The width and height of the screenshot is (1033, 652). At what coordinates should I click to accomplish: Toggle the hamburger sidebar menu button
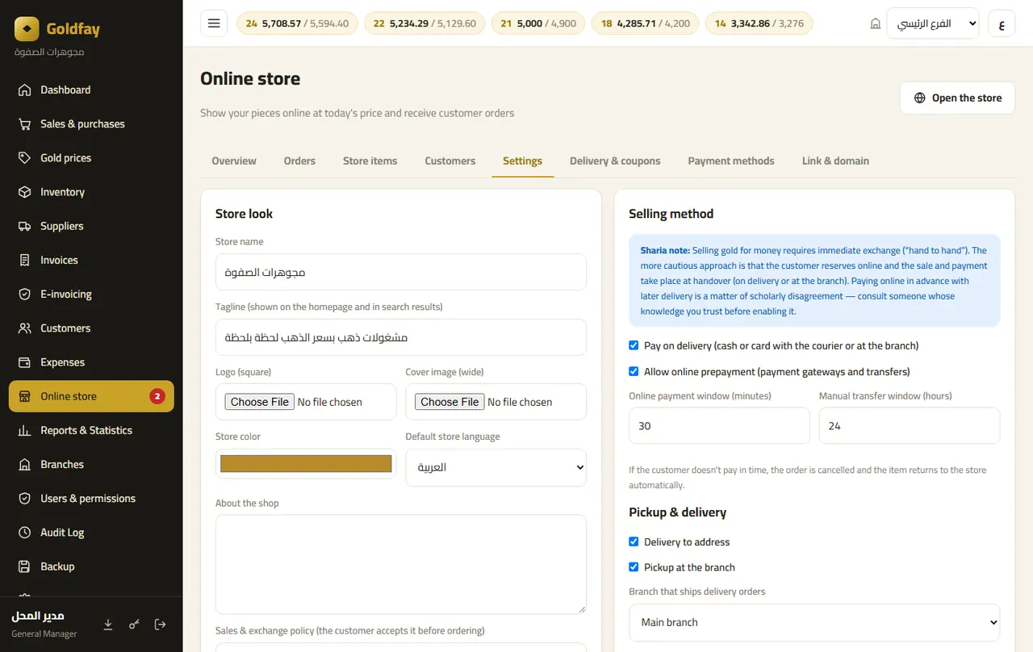click(214, 23)
